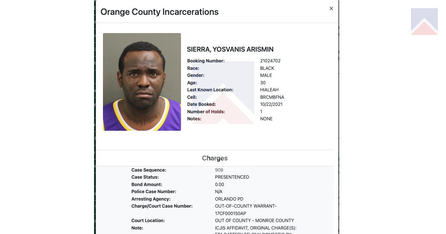Select the Bond Amount value 0.00
The height and width of the screenshot is (234, 446).
click(219, 185)
